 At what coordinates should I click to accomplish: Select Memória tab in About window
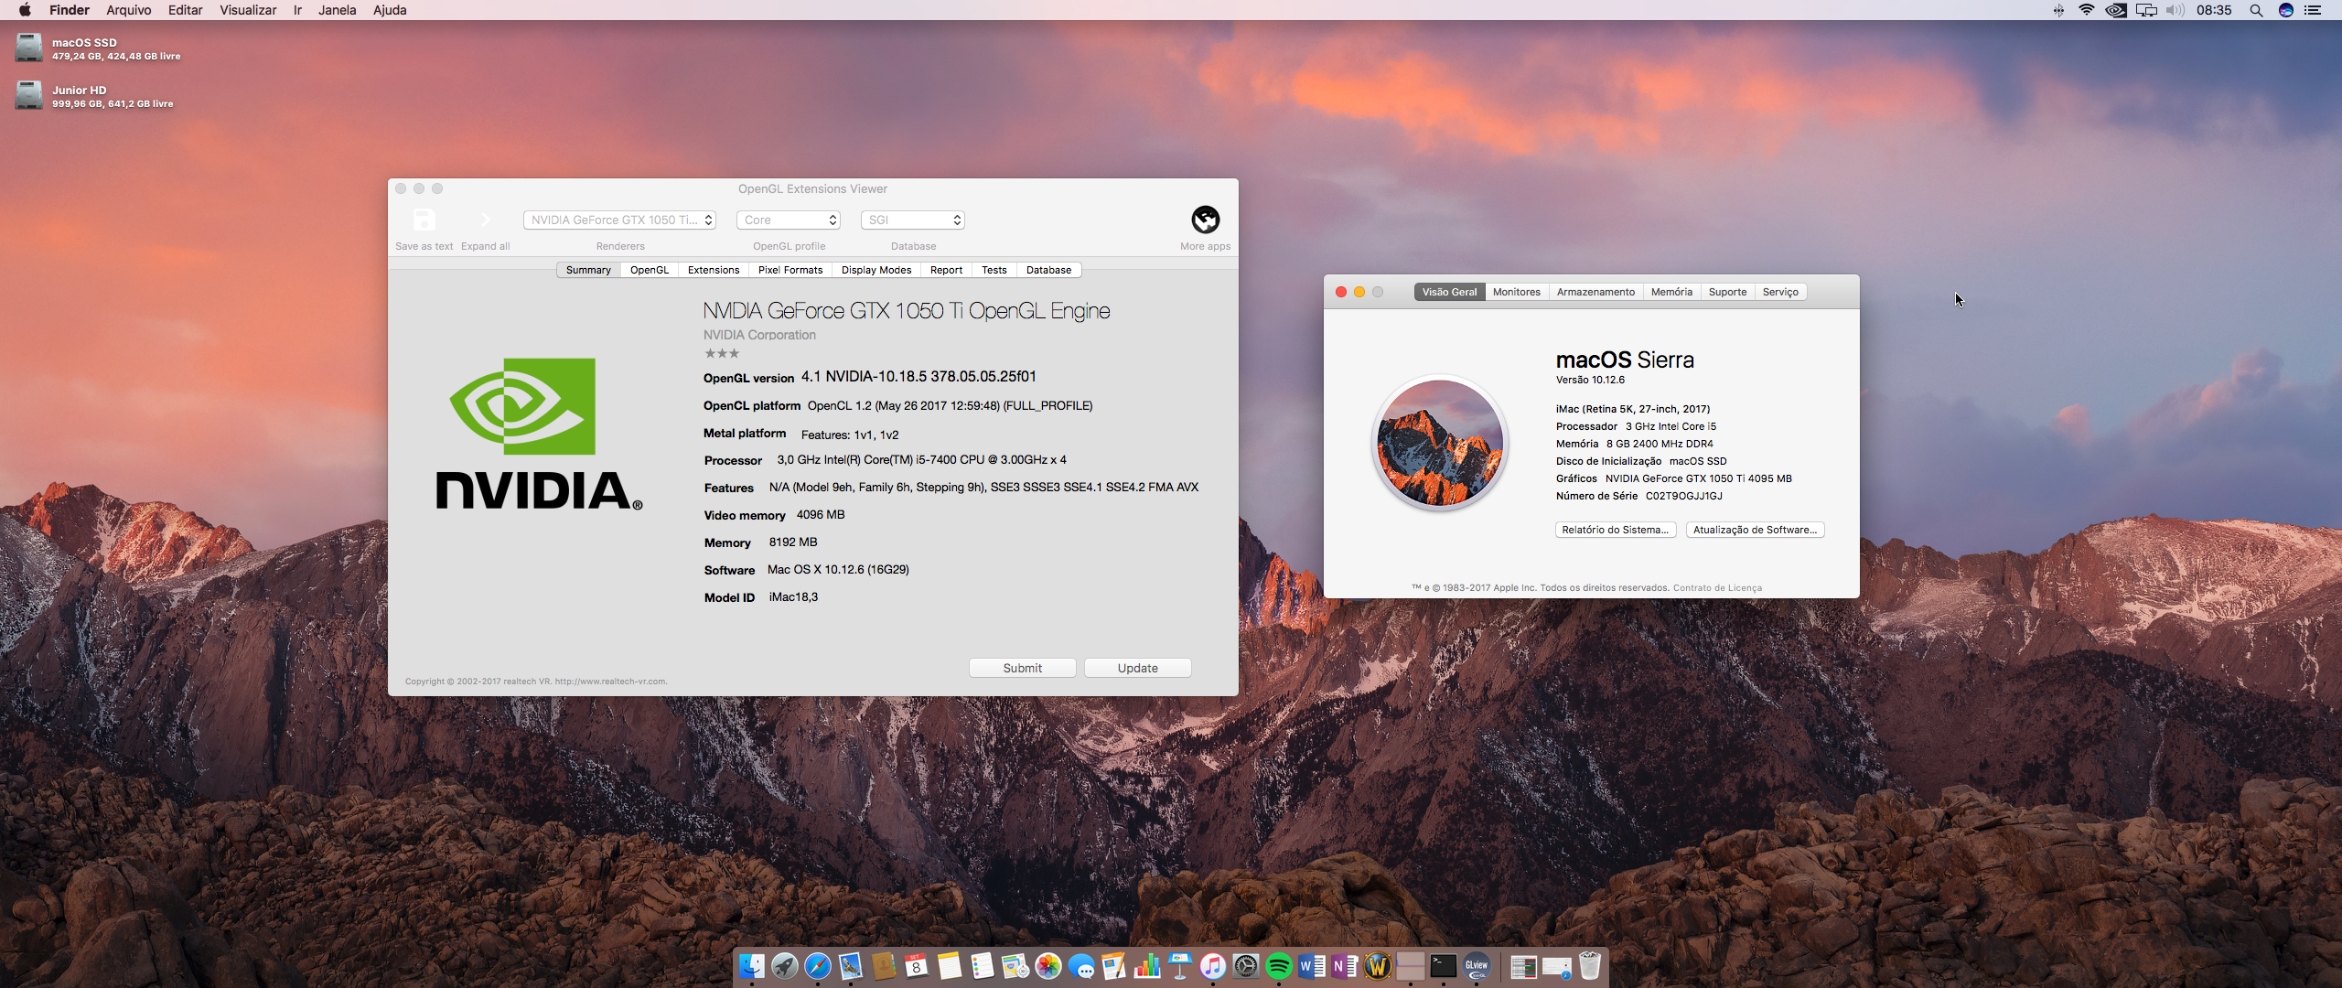1671,292
